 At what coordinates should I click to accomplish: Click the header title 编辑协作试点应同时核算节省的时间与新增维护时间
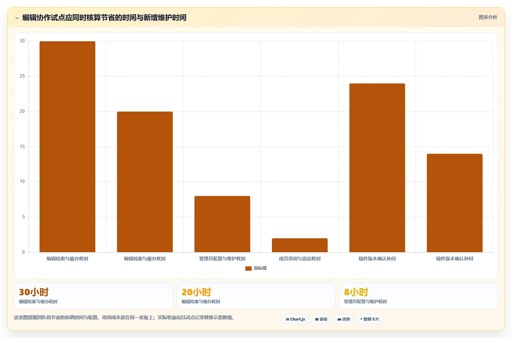(104, 17)
